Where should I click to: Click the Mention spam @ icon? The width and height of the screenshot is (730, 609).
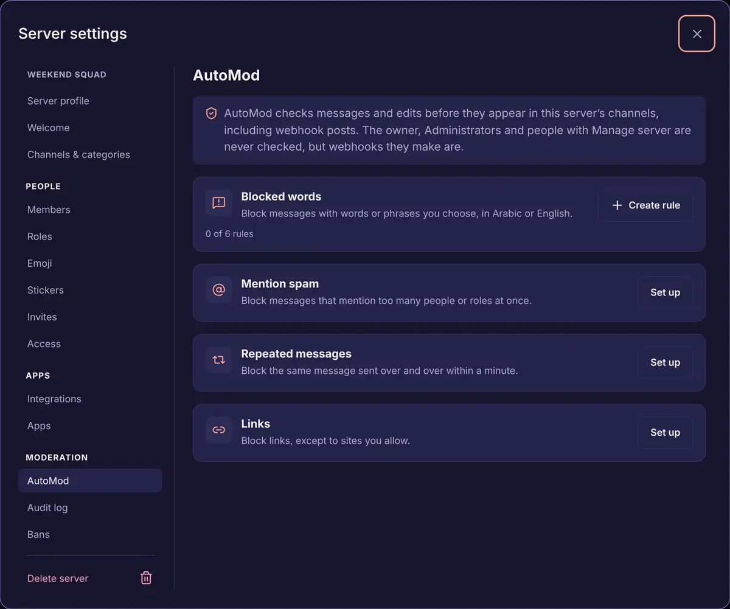(x=219, y=290)
